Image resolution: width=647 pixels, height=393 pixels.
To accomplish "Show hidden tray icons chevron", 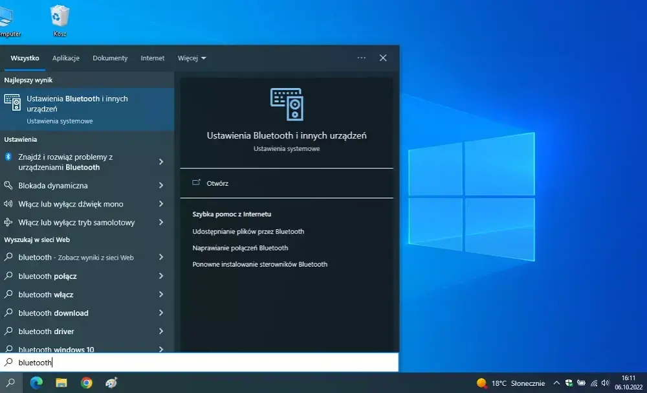I will [556, 383].
